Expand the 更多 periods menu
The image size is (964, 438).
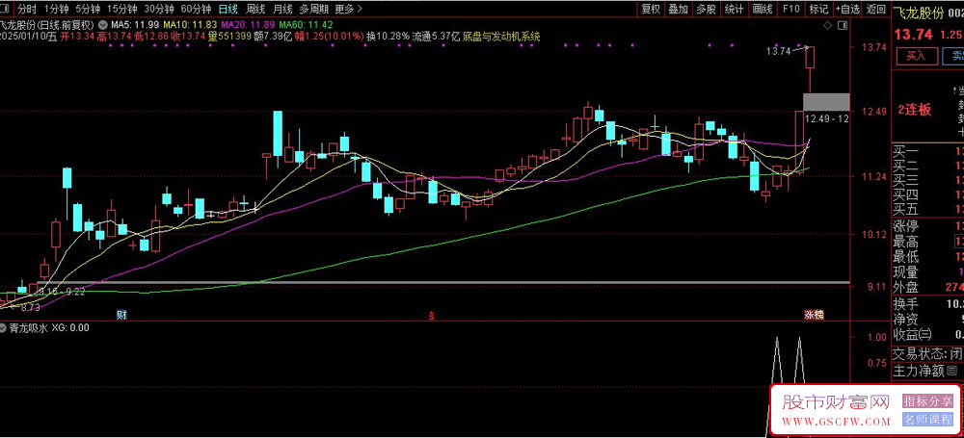point(348,9)
